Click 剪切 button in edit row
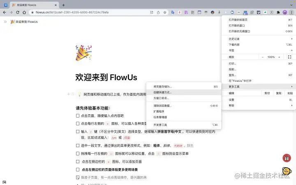The width and height of the screenshot is (296, 185). tap(267, 93)
